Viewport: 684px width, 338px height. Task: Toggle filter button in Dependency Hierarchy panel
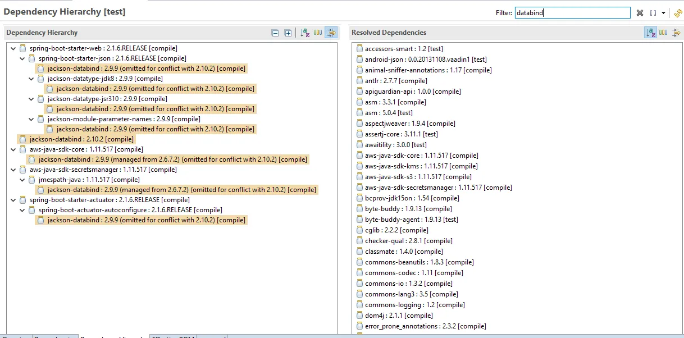pyautogui.click(x=331, y=33)
